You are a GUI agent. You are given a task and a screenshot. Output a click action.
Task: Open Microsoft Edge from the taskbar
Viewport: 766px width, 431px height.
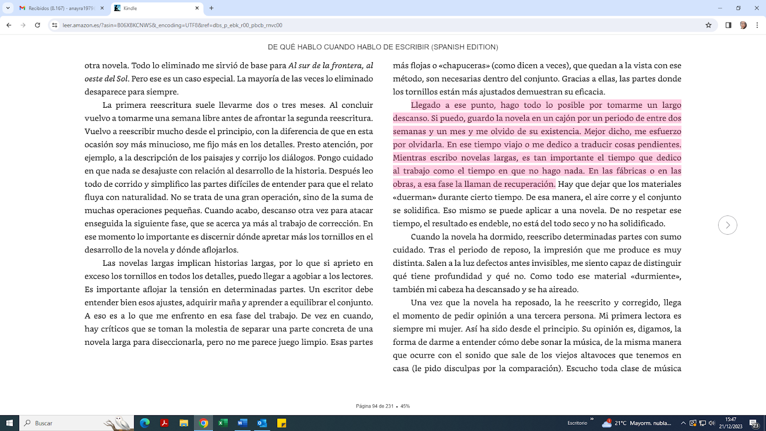(145, 423)
